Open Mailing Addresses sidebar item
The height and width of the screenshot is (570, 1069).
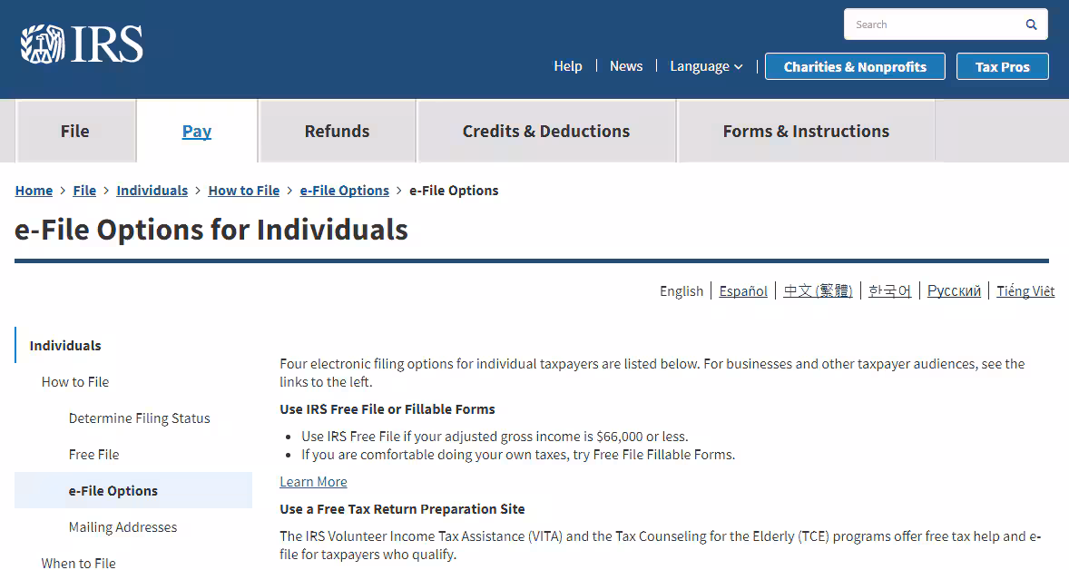(123, 527)
